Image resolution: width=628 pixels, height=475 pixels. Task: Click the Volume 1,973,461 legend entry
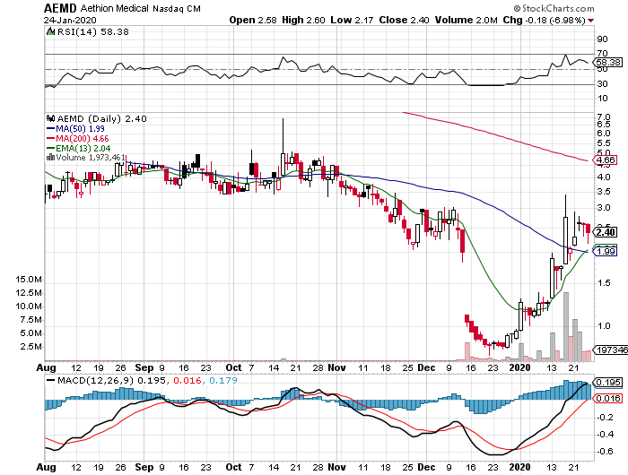(x=93, y=157)
